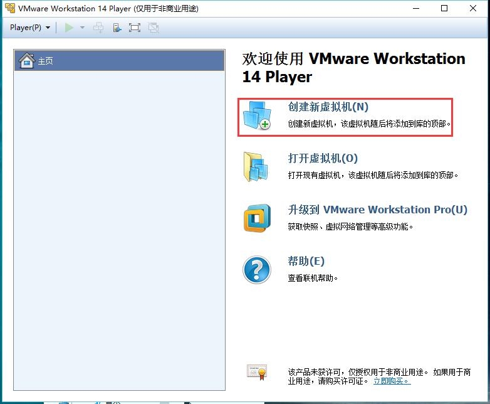Screen dimensions: 490x404
Task: Click the license certificate icon
Action: [x=257, y=372]
